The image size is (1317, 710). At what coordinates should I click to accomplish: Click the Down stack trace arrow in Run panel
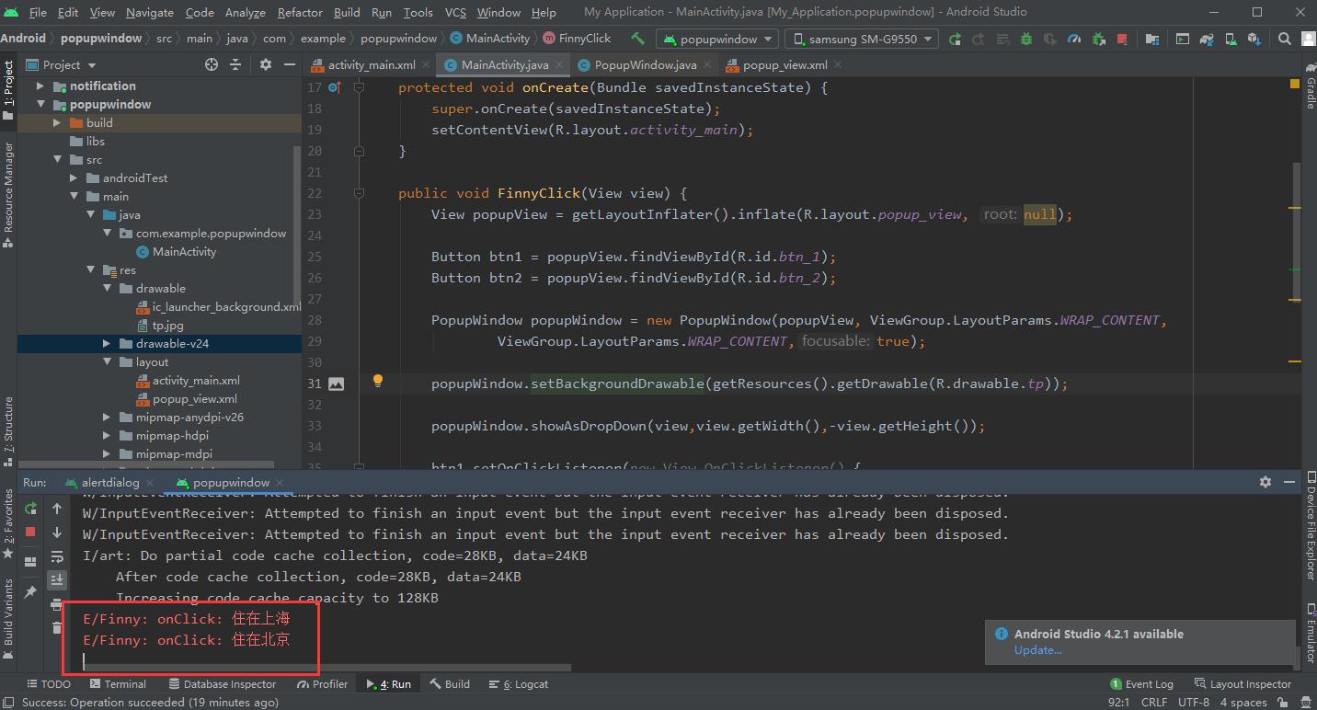57,532
